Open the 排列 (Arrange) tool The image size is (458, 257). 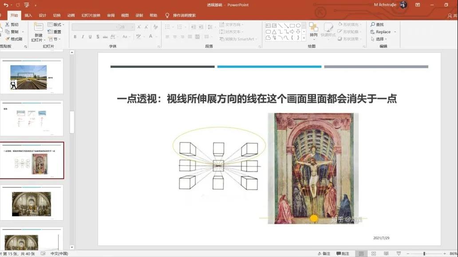click(x=313, y=29)
